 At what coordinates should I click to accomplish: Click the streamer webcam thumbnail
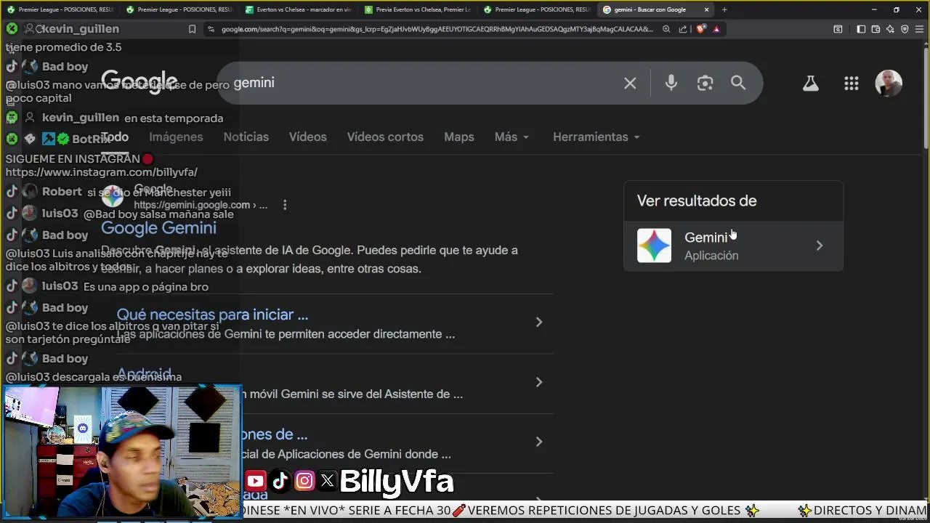tap(121, 451)
